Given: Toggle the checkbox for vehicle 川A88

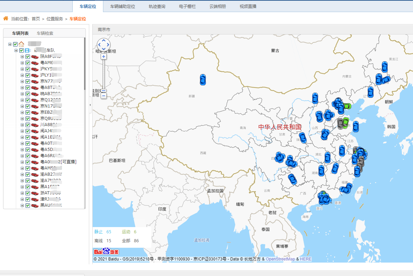Looking at the screenshot, I should (x=28, y=125).
